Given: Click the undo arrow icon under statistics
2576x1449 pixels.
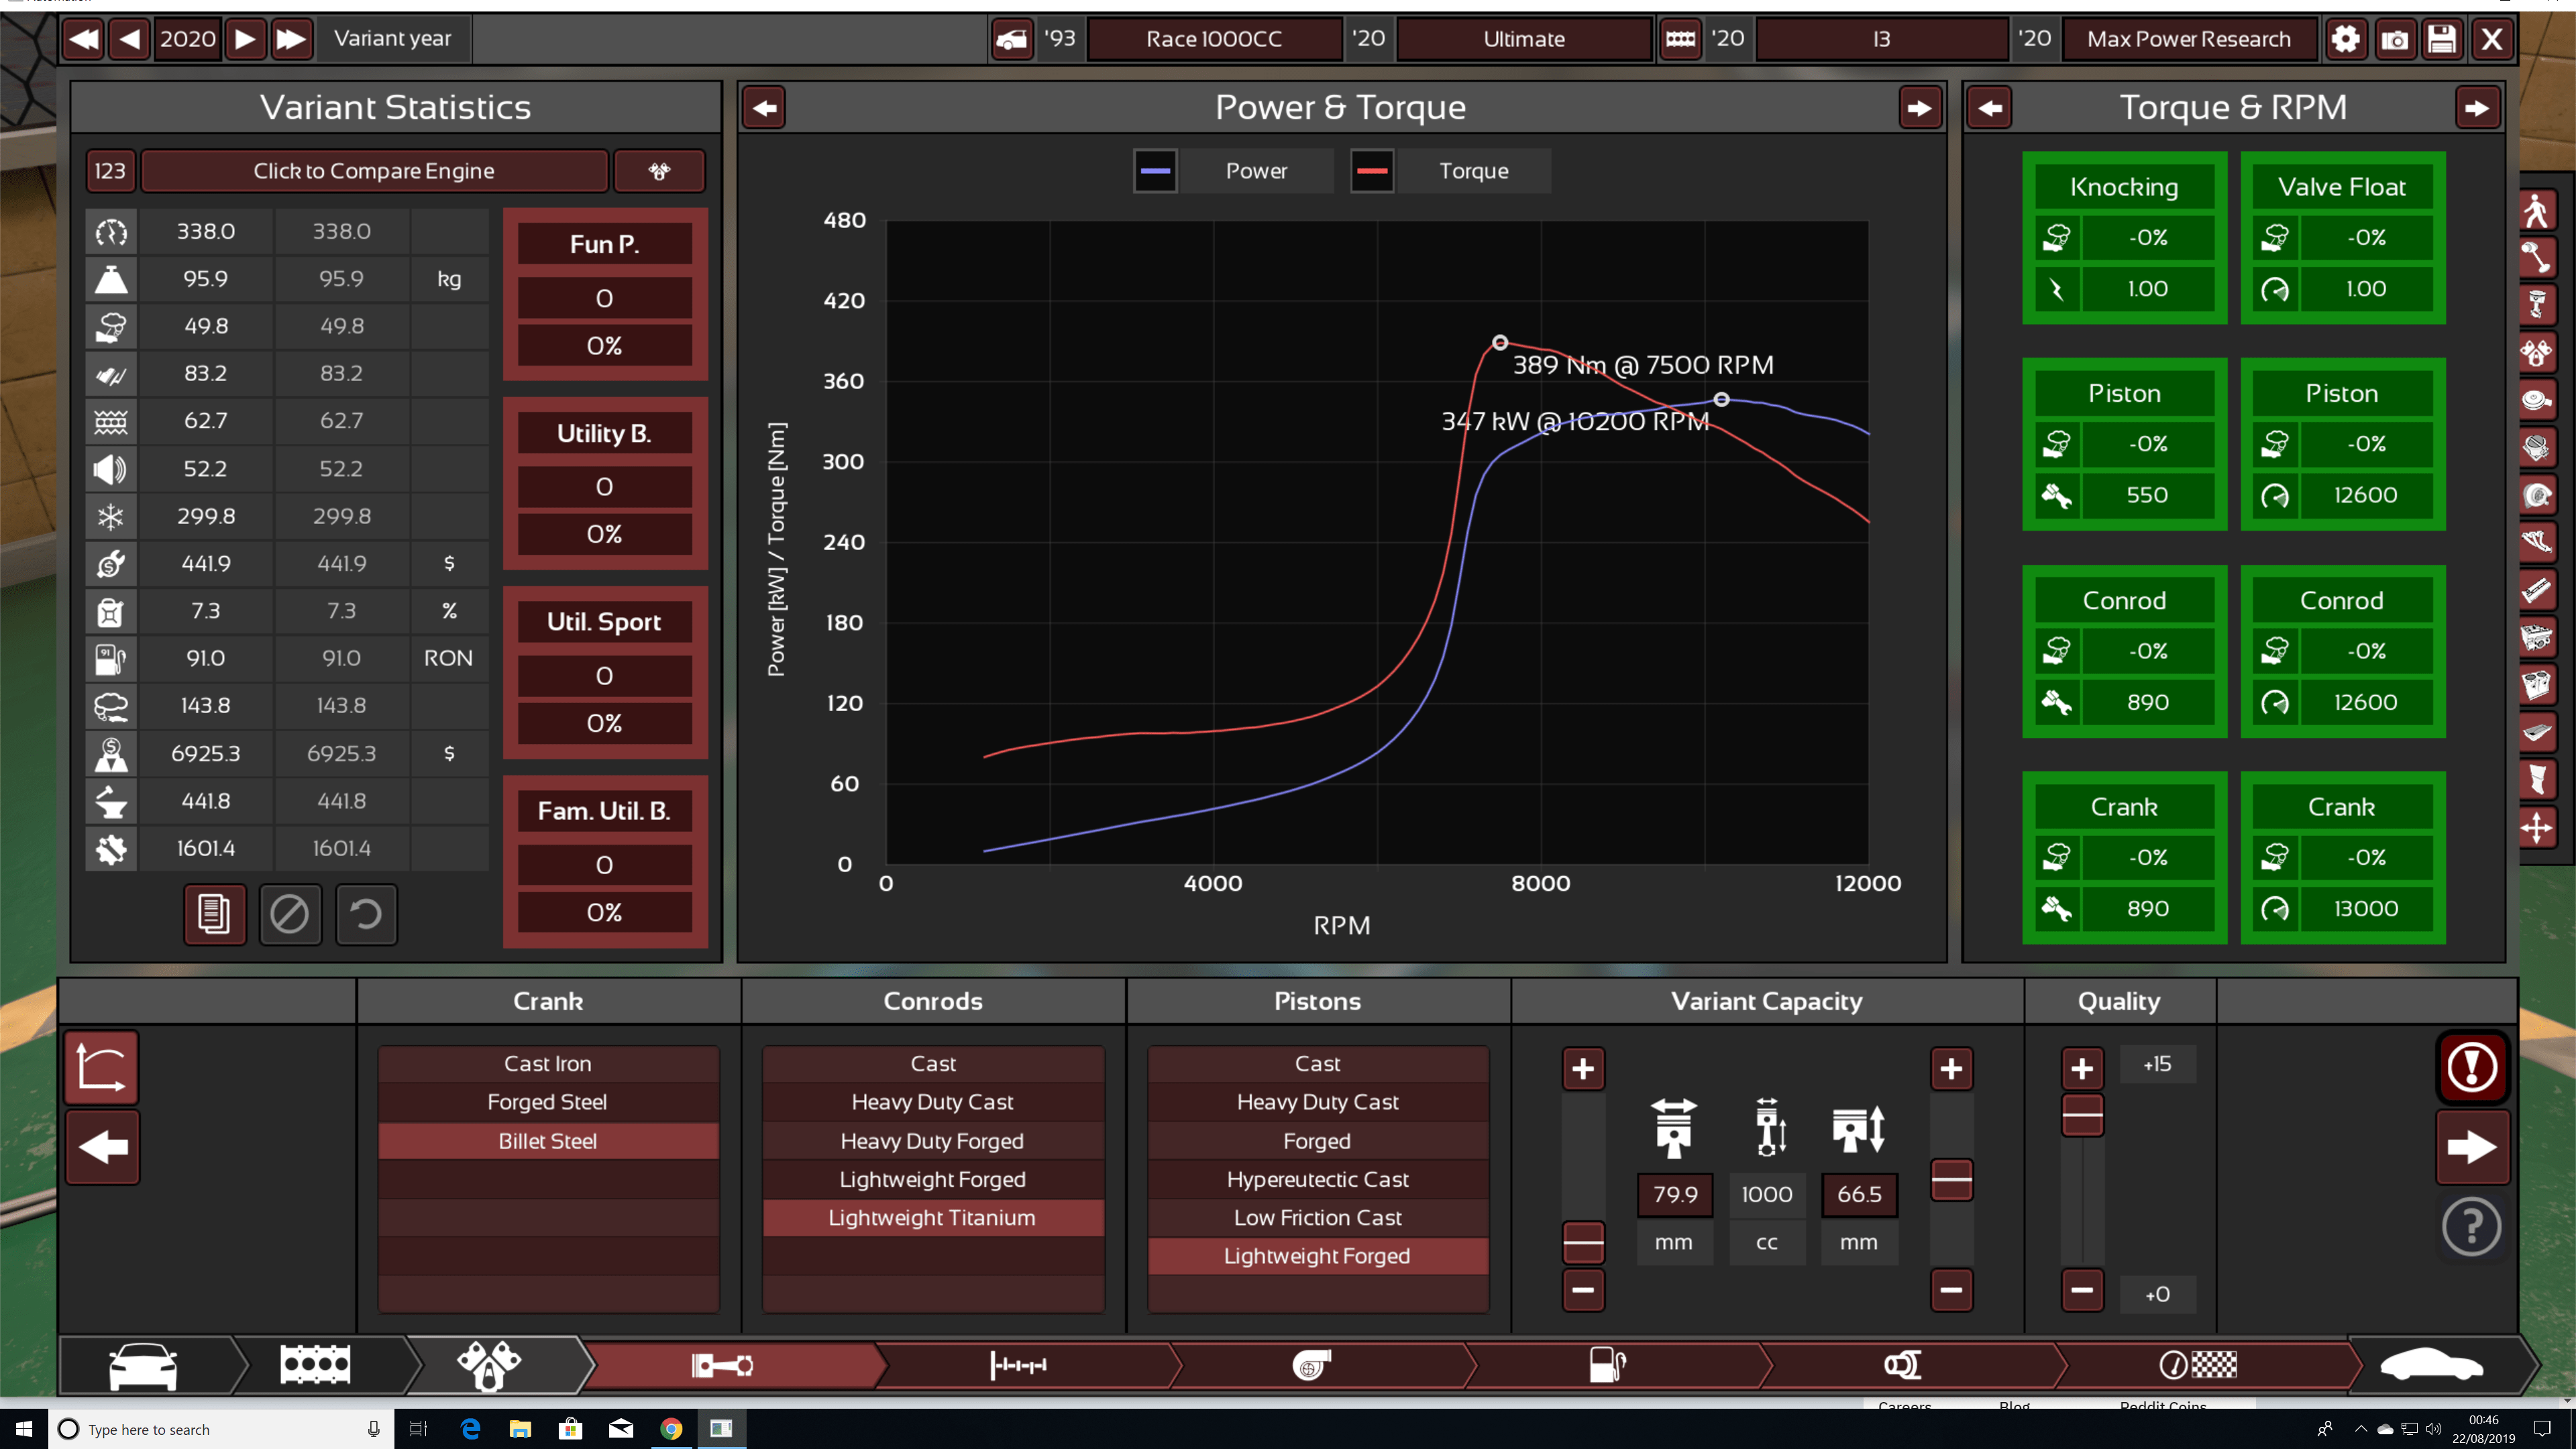Looking at the screenshot, I should (x=366, y=913).
